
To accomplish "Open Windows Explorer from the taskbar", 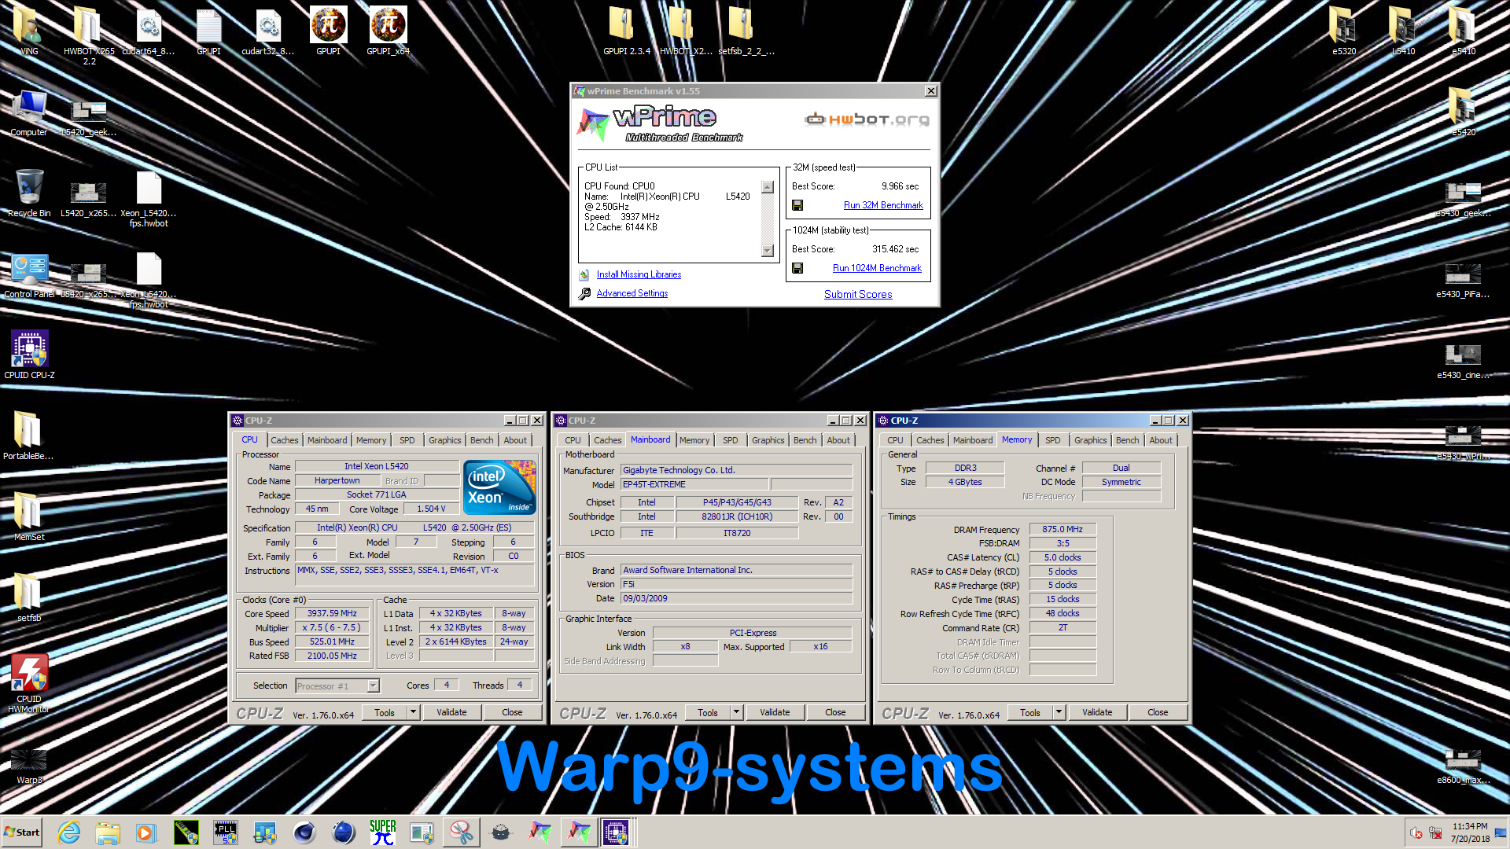I will [x=108, y=832].
